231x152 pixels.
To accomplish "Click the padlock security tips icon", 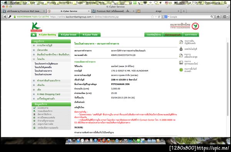I will tap(35, 128).
